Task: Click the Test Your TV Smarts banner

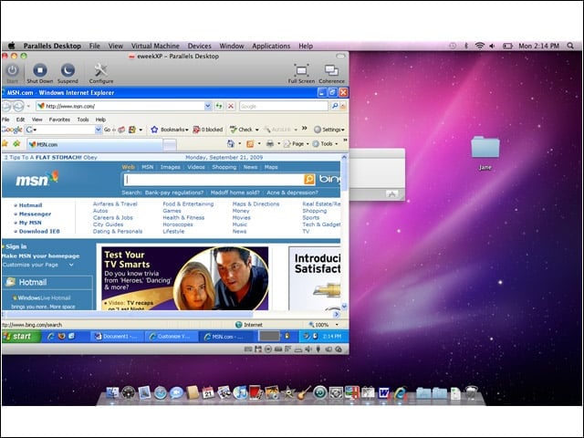Action: [x=184, y=277]
